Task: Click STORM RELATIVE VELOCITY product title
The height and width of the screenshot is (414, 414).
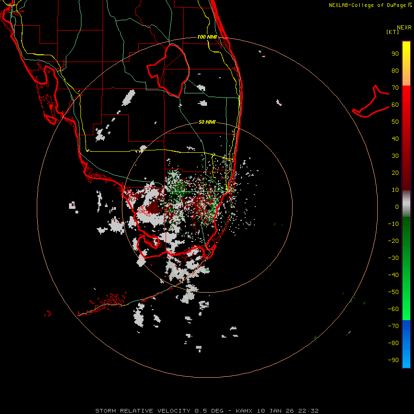Action: pos(143,411)
